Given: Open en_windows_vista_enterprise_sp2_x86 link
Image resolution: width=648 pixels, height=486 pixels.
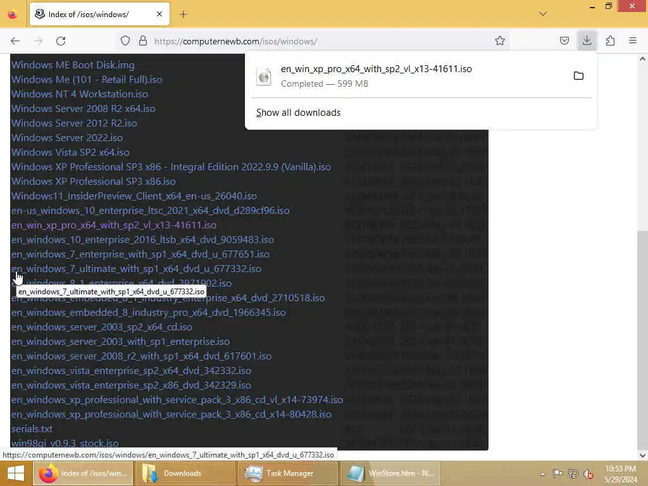Looking at the screenshot, I should coord(131,385).
